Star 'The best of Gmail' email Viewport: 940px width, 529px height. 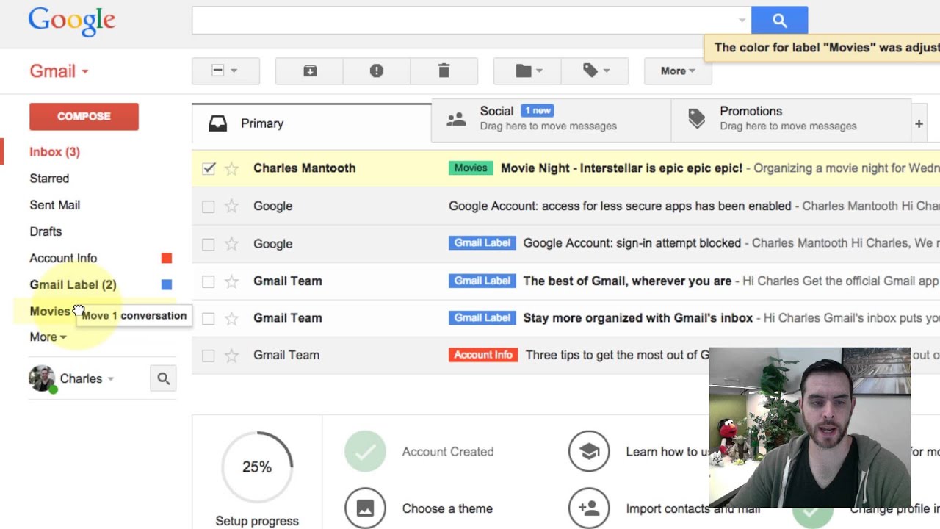231,281
